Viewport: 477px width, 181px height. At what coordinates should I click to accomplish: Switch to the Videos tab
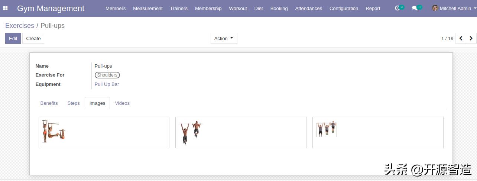(122, 103)
